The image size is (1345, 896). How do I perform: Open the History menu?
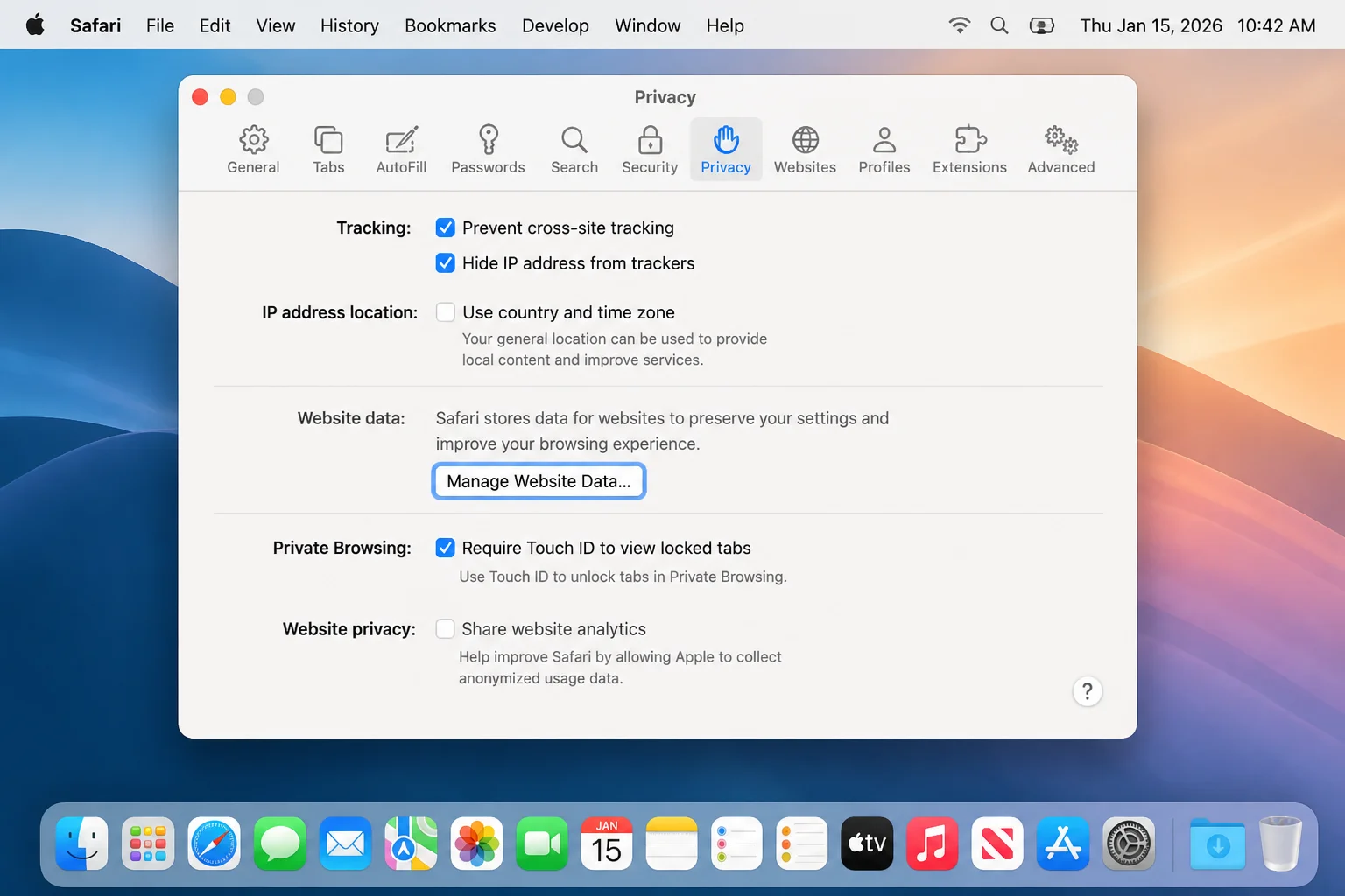point(349,25)
